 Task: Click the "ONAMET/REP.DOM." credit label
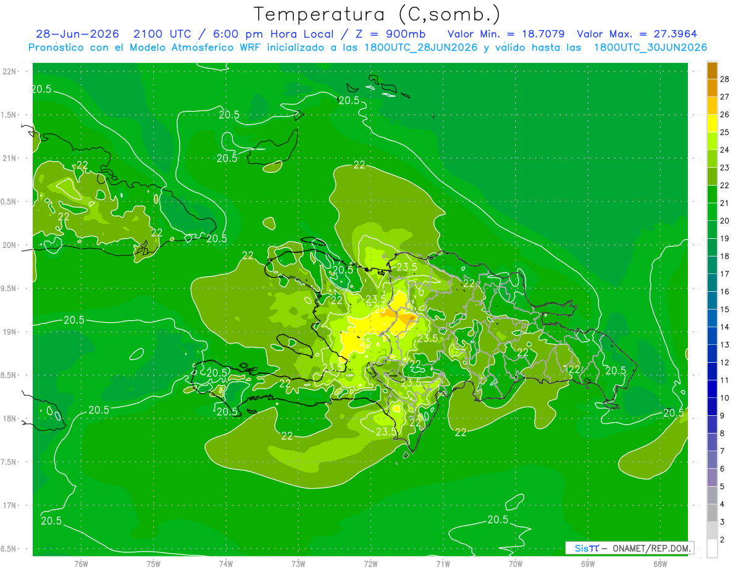pos(652,548)
